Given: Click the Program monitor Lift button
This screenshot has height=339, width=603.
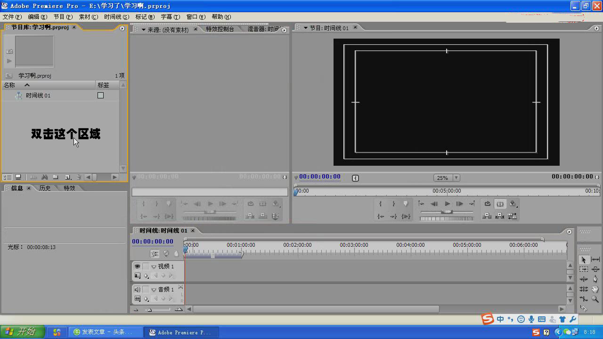Looking at the screenshot, I should (x=488, y=216).
